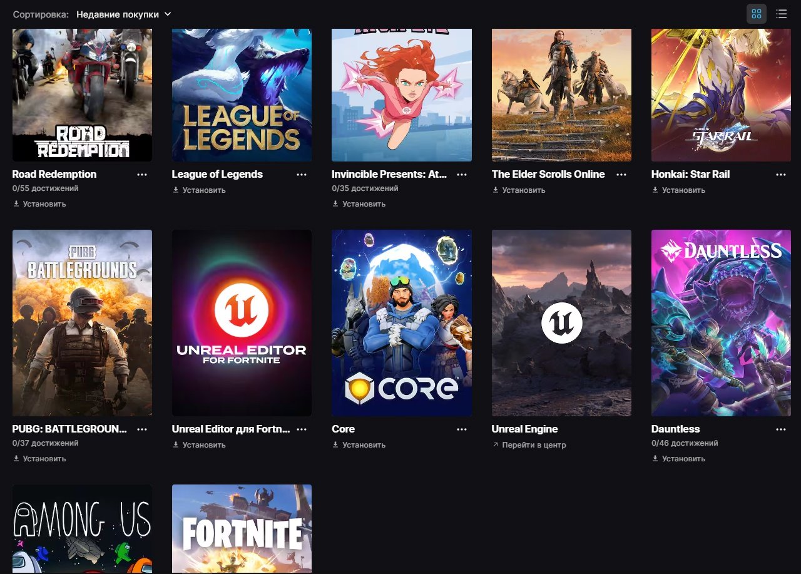Switch to list view layout

coord(781,14)
